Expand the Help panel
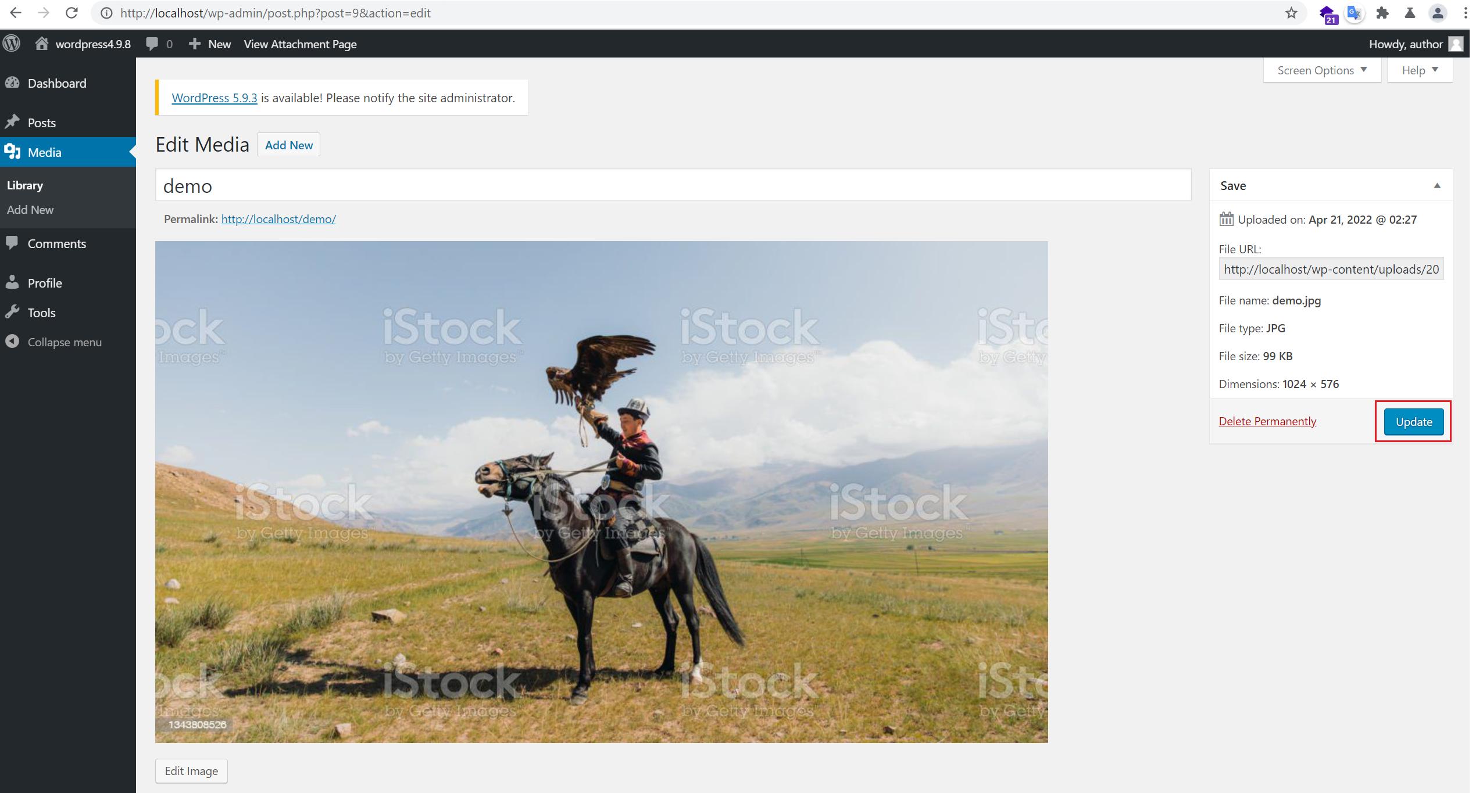 pyautogui.click(x=1420, y=70)
